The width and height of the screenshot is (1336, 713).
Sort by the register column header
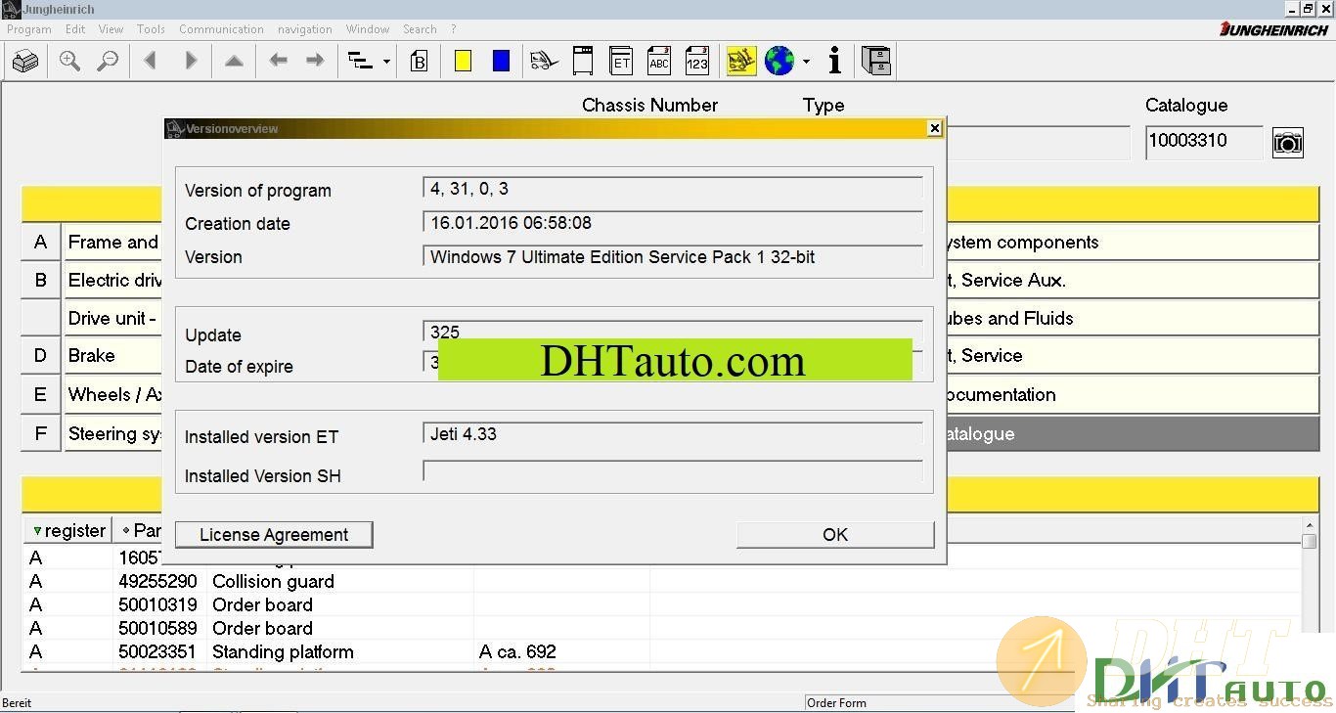pyautogui.click(x=68, y=530)
